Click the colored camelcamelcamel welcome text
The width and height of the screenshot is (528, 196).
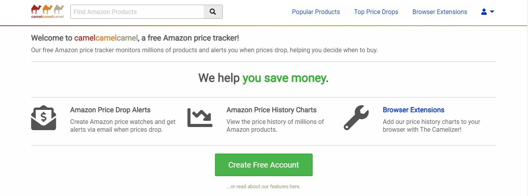(x=106, y=38)
